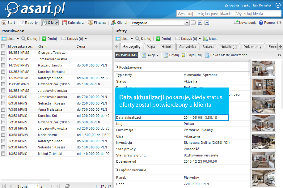Viewport: 283px width, 188px height.
Task: Open the third interior photo thumbnail
Action: coord(264,105)
